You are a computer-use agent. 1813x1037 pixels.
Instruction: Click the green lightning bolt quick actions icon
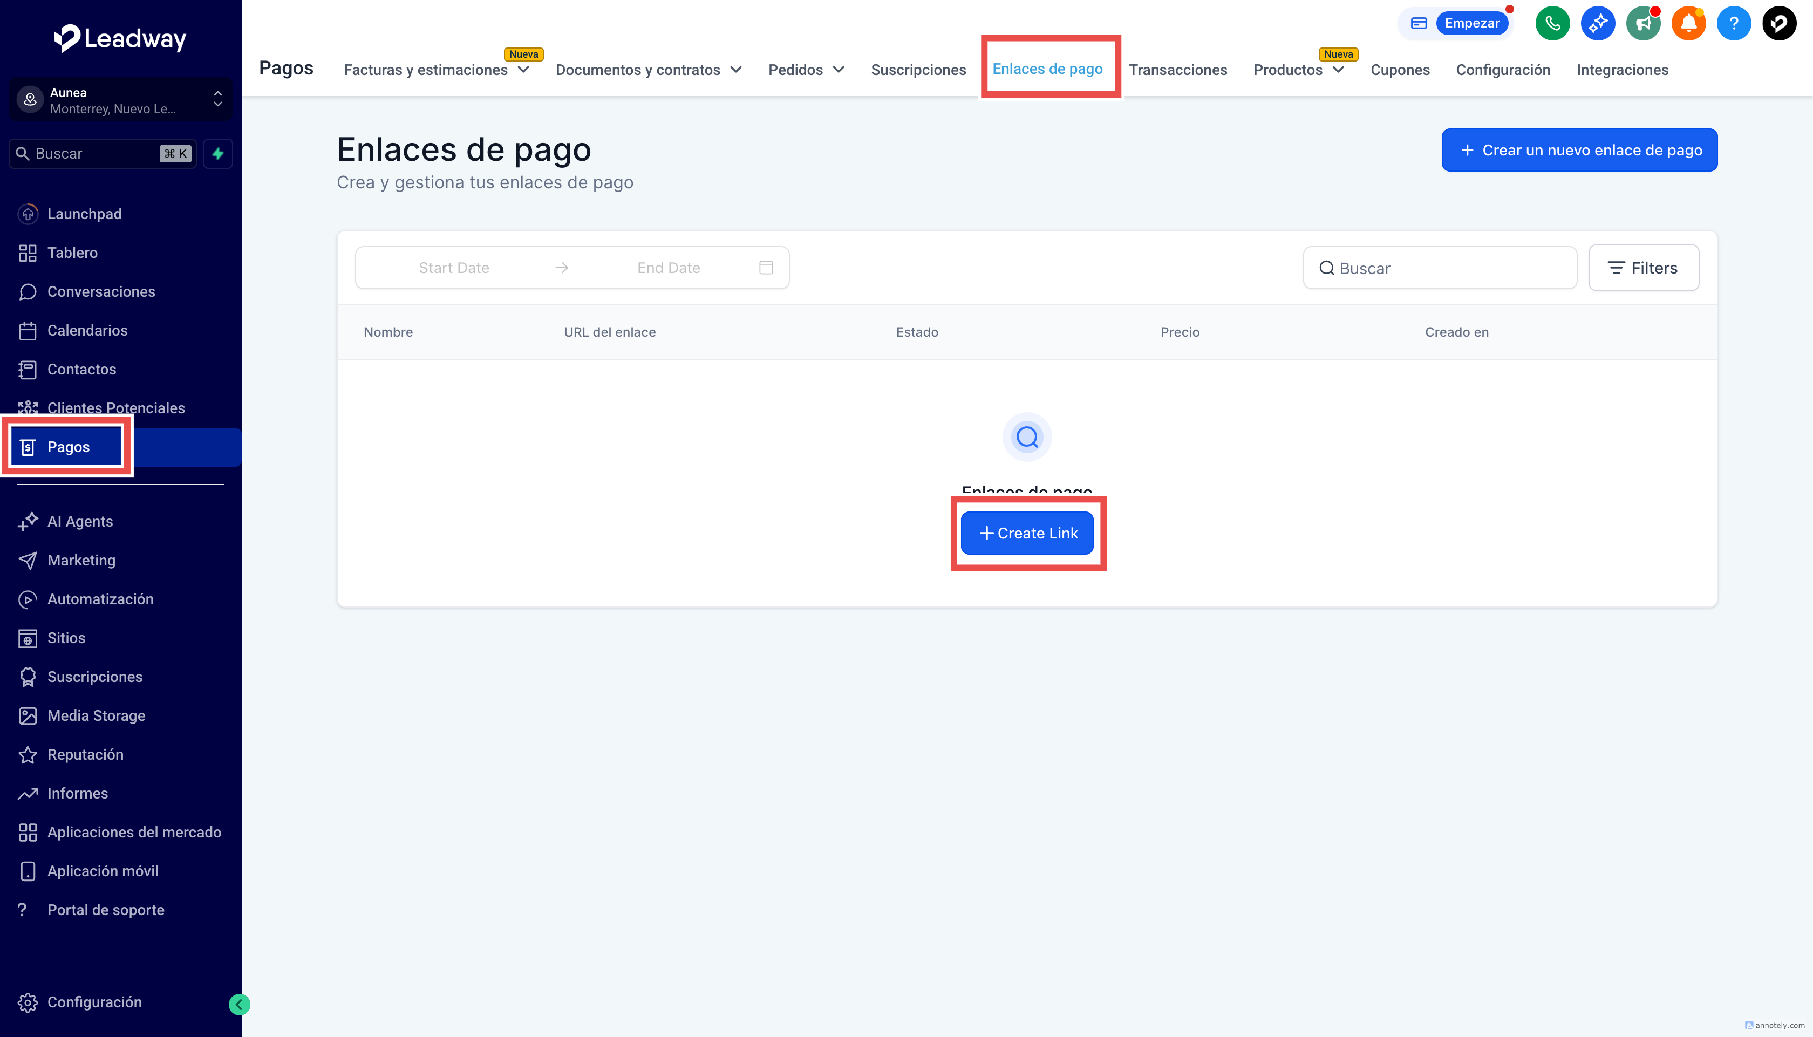pos(218,154)
